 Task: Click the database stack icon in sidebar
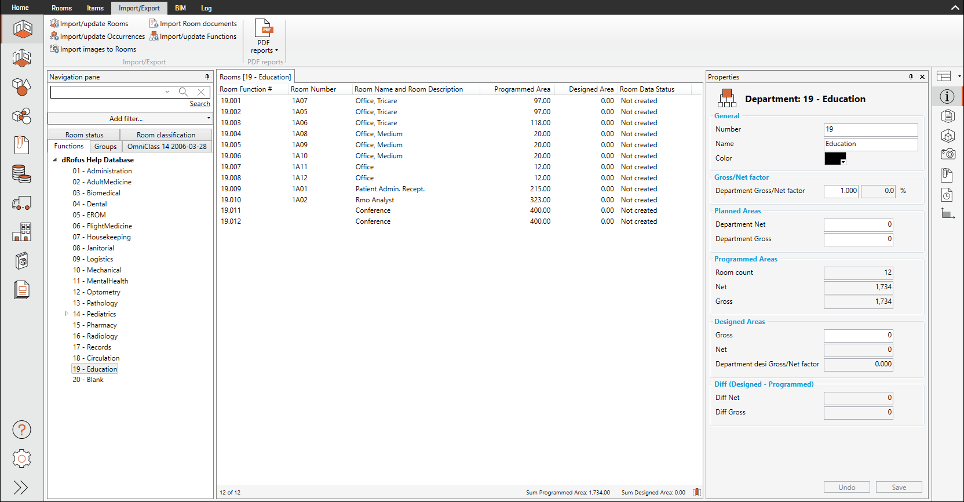pos(21,173)
